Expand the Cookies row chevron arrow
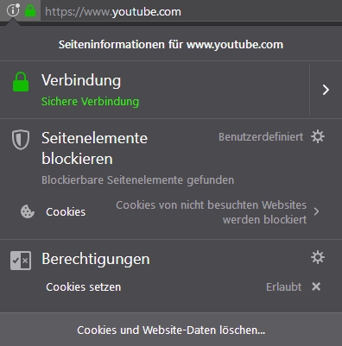This screenshot has height=346, width=342. tap(316, 211)
